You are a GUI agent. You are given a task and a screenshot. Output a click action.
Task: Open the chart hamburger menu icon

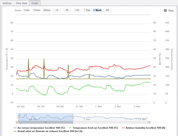[165, 11]
